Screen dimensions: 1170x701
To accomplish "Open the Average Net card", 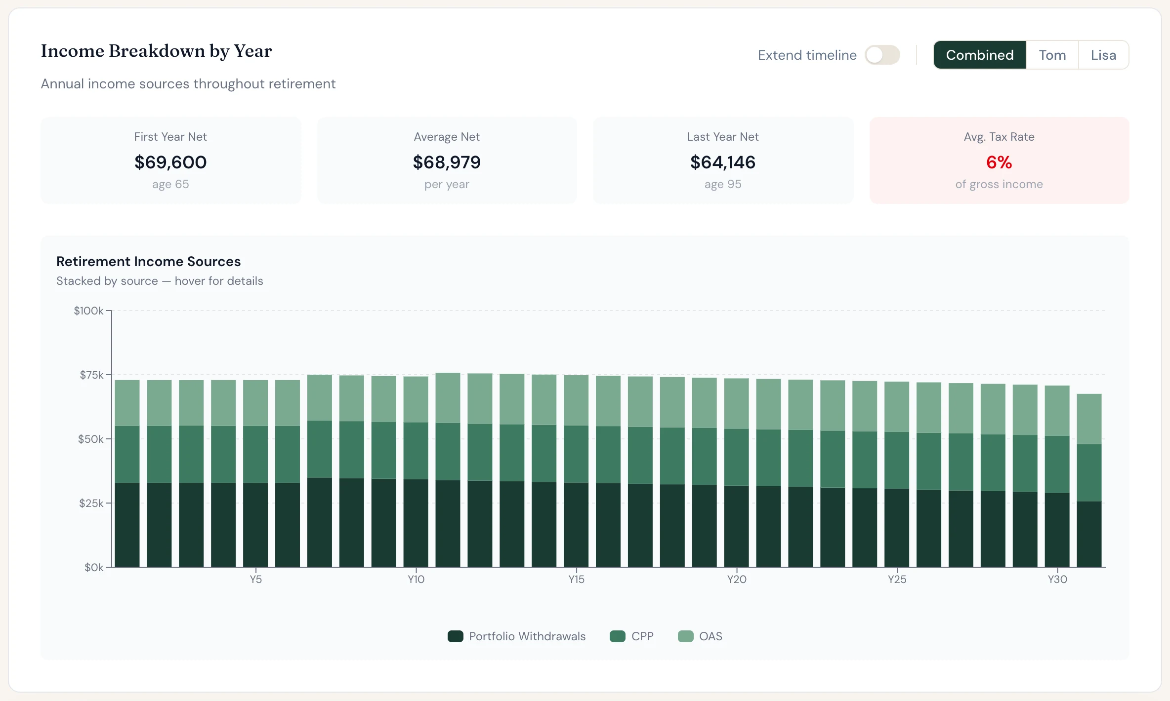I will coord(447,160).
